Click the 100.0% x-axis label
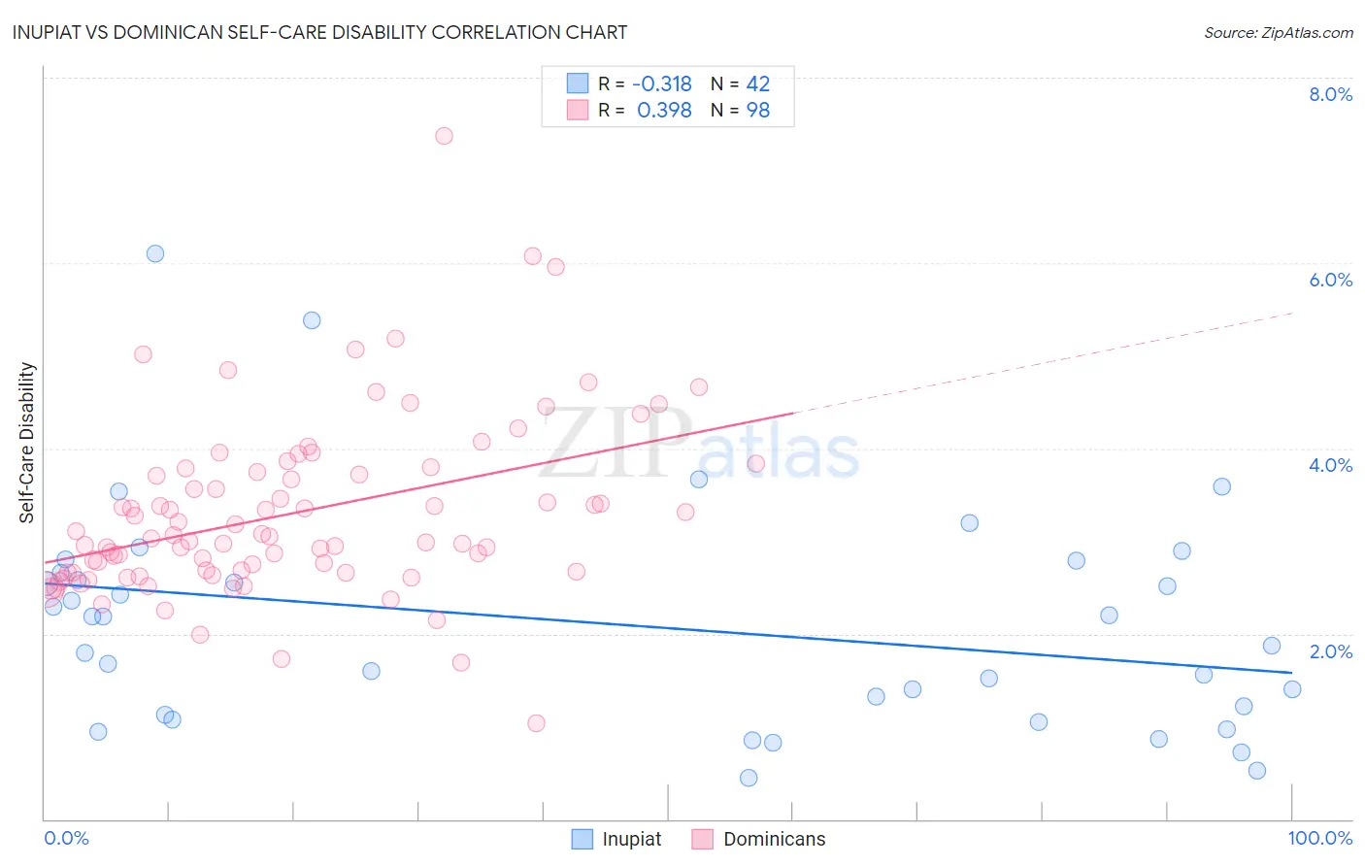 1320,838
